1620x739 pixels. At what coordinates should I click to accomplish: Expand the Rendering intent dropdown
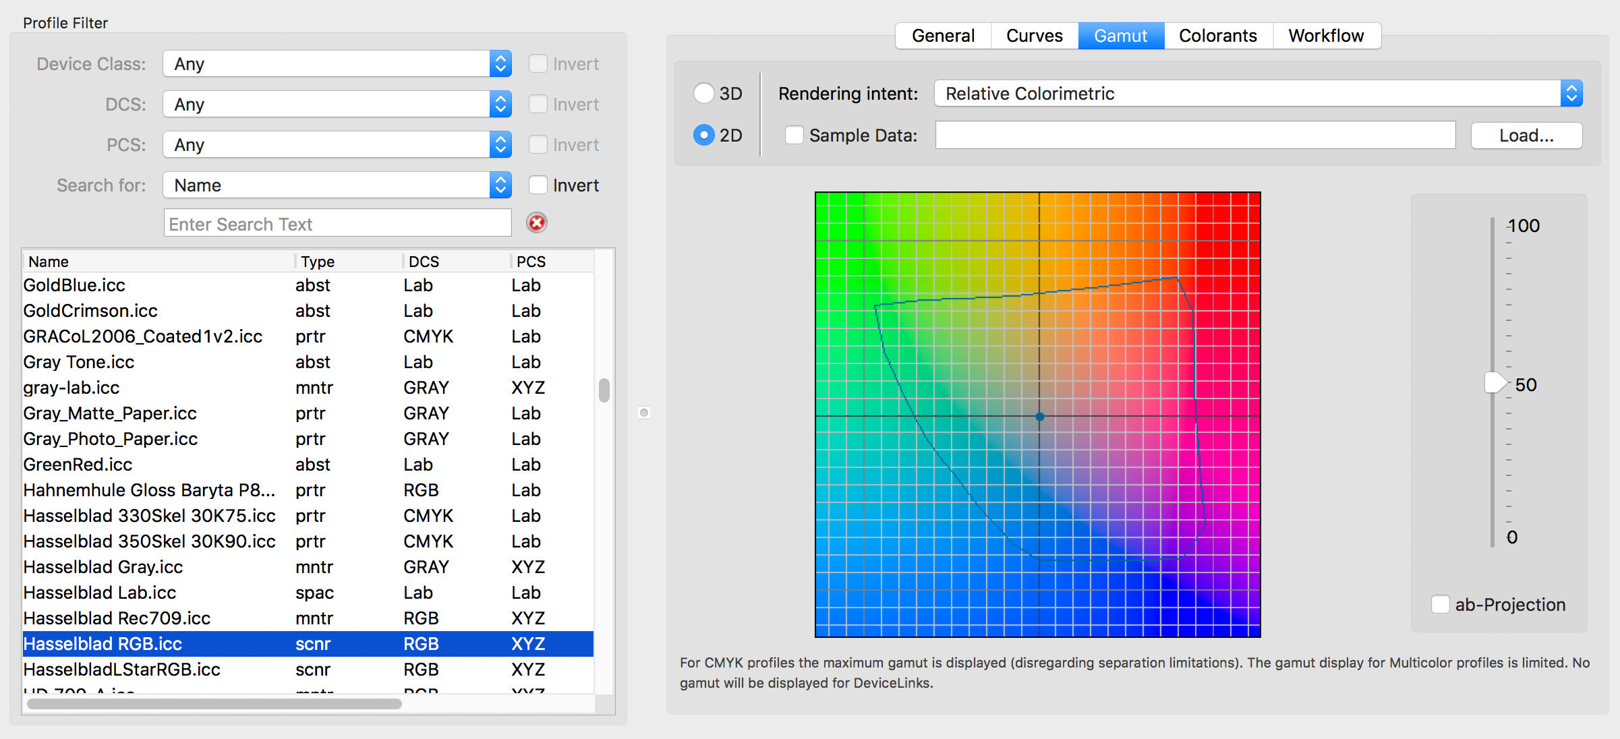tap(1571, 94)
